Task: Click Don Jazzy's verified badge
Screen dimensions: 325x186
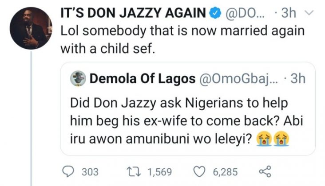Action: click(x=216, y=14)
